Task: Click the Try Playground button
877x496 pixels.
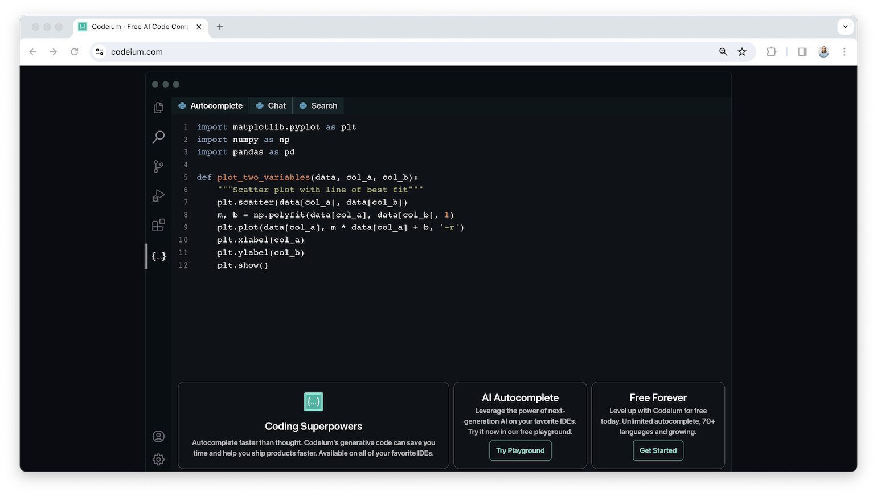Action: point(519,450)
